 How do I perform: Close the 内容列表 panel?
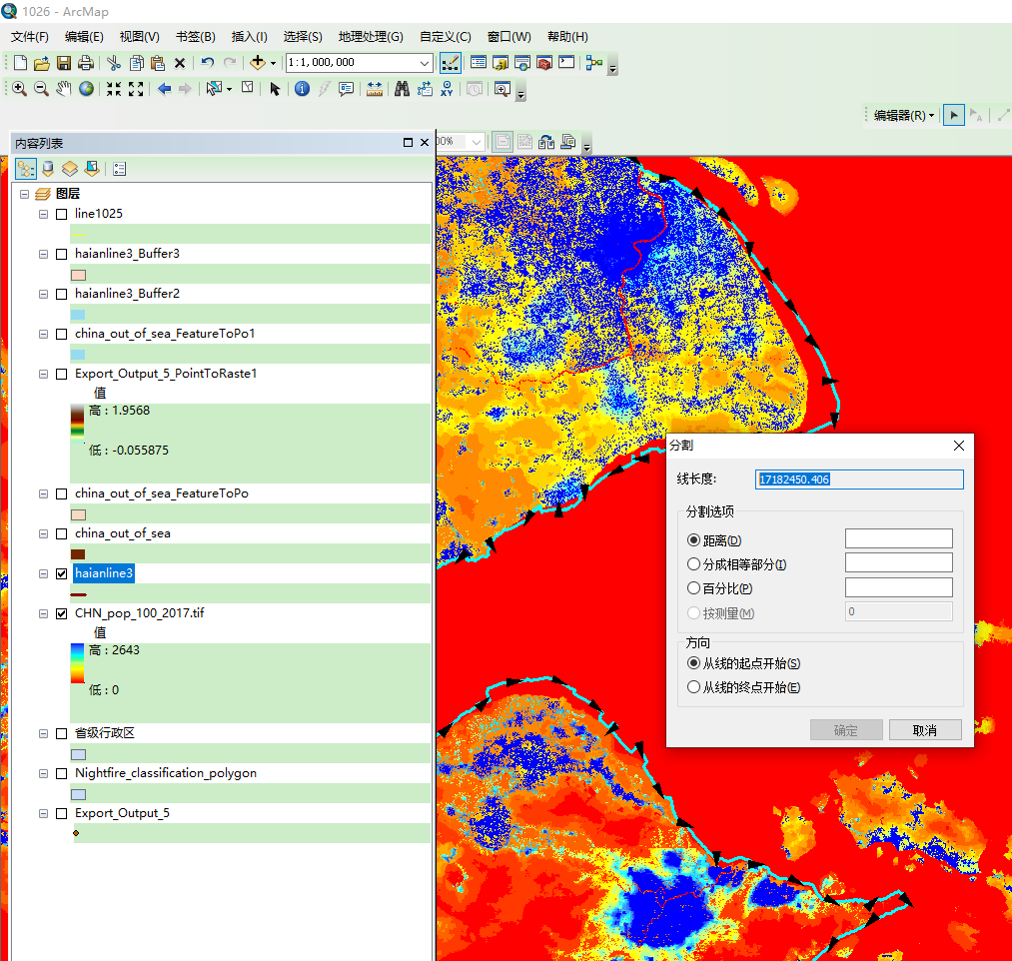(x=424, y=143)
